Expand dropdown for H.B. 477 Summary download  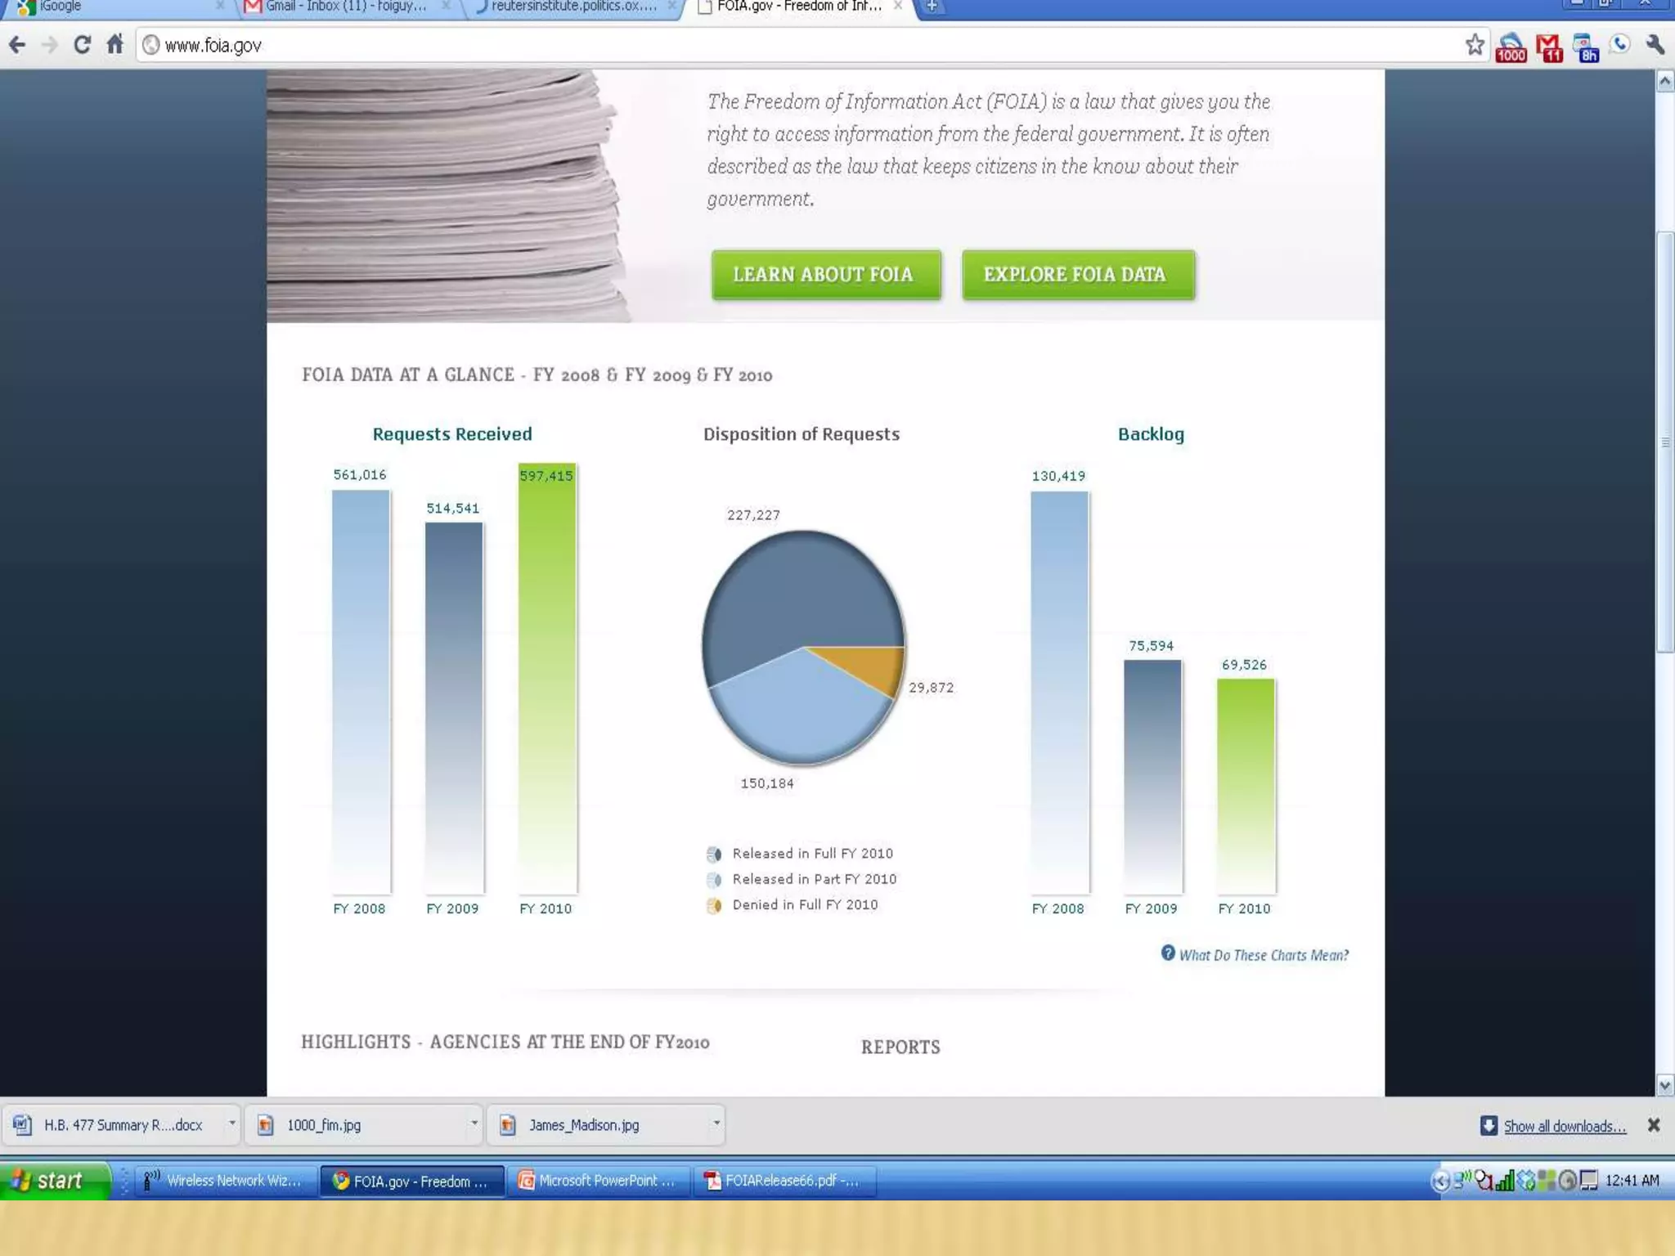(x=231, y=1124)
